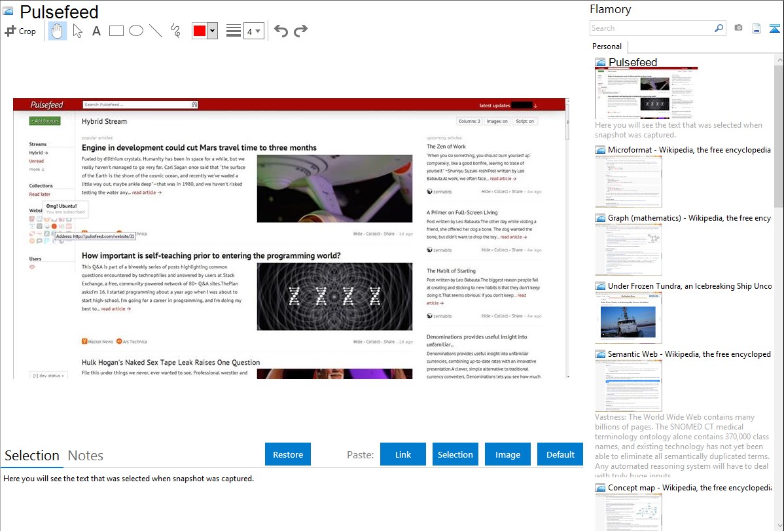Open 'Under Frozen Tundra' snapshot title
Viewport: 784px width, 531px height.
(690, 285)
